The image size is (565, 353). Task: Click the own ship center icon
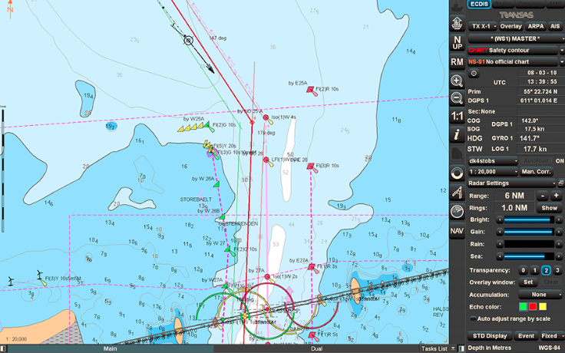[457, 24]
